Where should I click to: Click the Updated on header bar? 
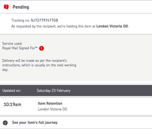coord(76,91)
